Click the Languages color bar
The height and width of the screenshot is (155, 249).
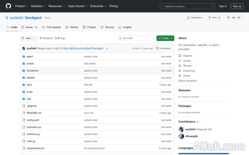point(203,154)
